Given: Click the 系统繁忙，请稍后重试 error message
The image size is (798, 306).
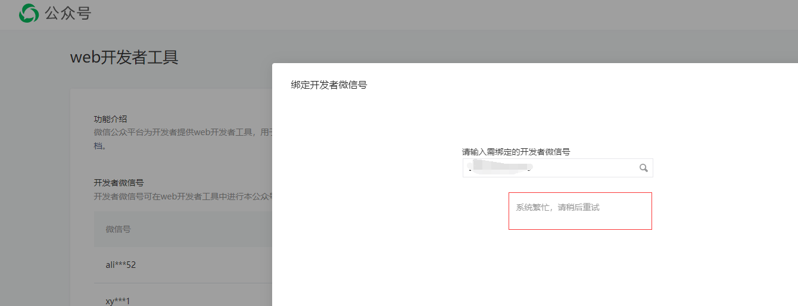Looking at the screenshot, I should point(557,208).
